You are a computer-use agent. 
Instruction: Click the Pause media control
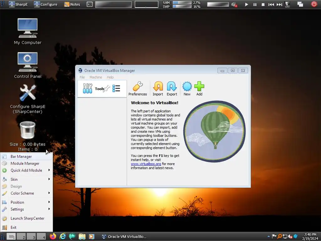point(255,4)
